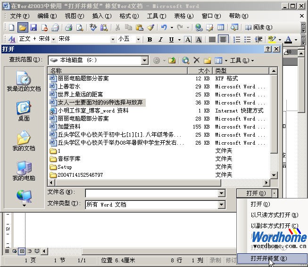308x267 pixels.
Task: Toggle 录制 macro recording in status bar
Action: [215, 260]
